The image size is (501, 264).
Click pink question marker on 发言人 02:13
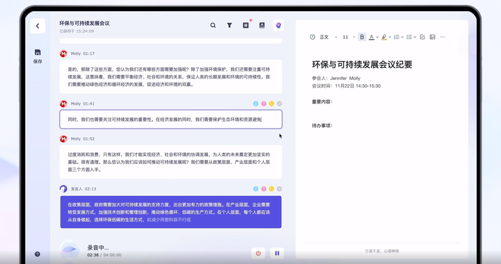264,189
